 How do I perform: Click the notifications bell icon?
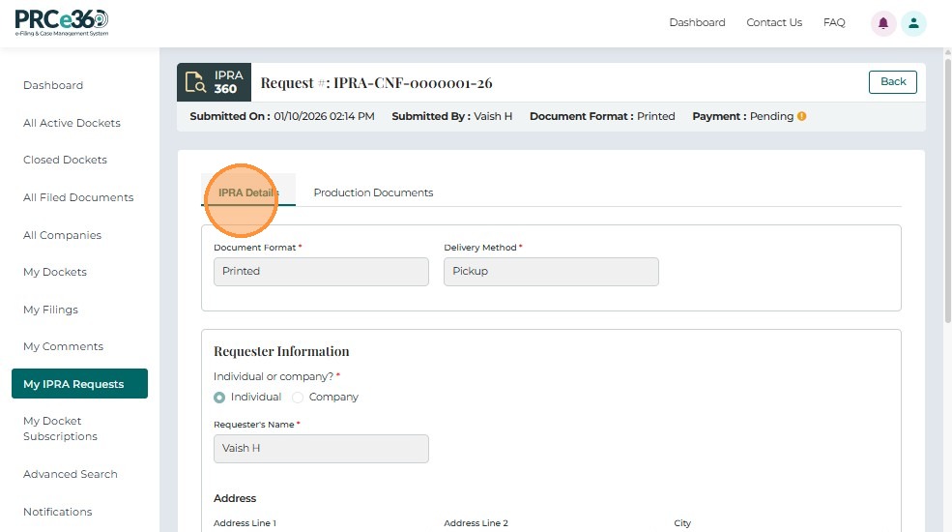[882, 23]
